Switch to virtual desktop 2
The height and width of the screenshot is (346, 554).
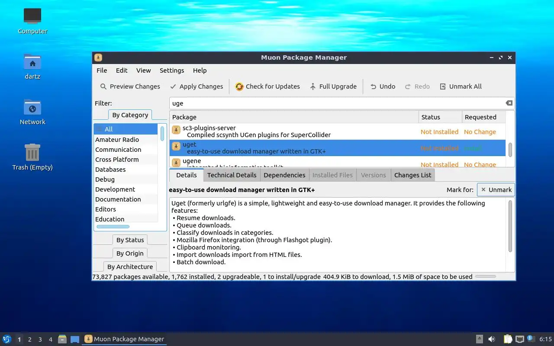pos(30,340)
